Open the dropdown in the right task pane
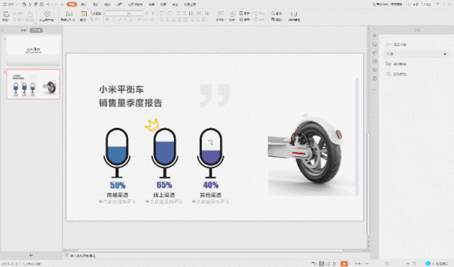 [416, 54]
